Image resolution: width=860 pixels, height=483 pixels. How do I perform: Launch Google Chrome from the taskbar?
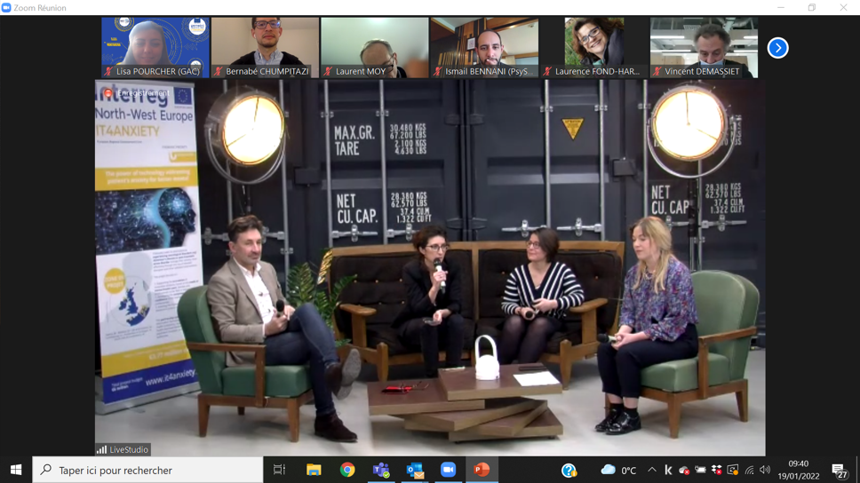347,470
